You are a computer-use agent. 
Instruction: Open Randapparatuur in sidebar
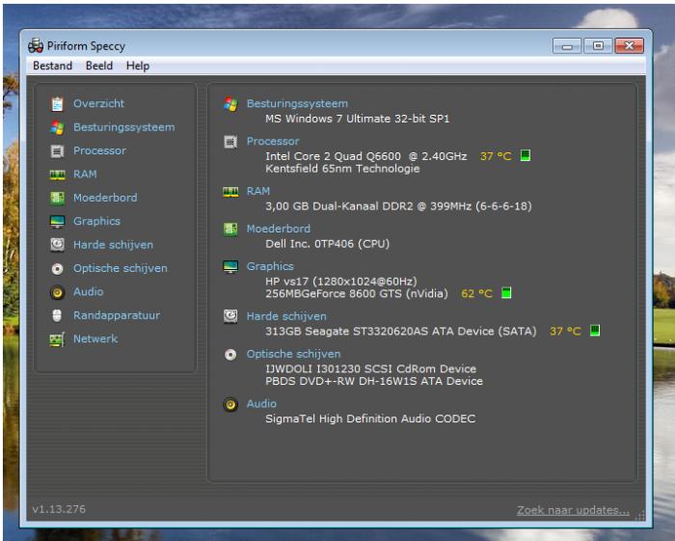point(117,315)
